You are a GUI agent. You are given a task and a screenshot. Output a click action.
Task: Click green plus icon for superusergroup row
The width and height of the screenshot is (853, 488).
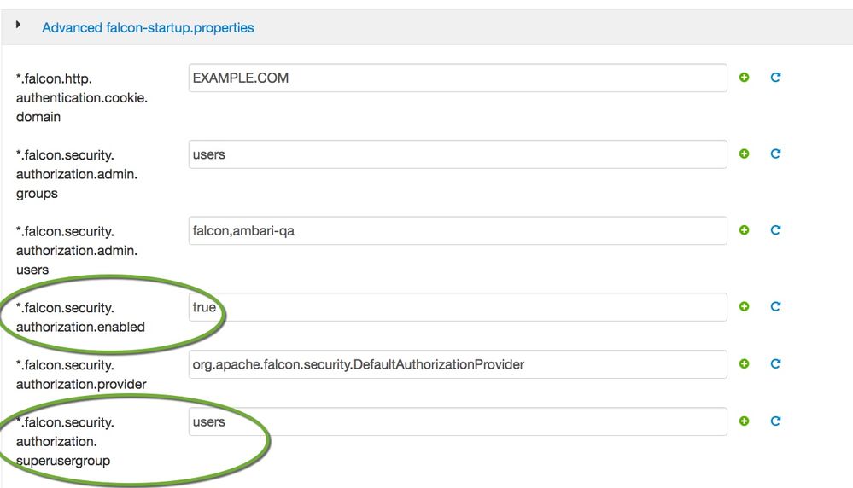745,421
